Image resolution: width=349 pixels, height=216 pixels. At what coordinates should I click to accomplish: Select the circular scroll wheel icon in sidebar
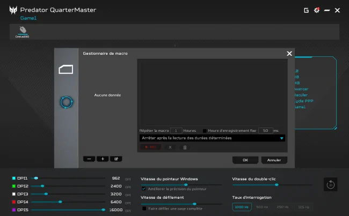coord(67,102)
